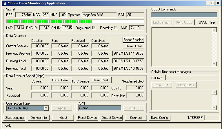Click Current Session Received bytes field
The height and width of the screenshot is (129, 222).
click(x=80, y=46)
